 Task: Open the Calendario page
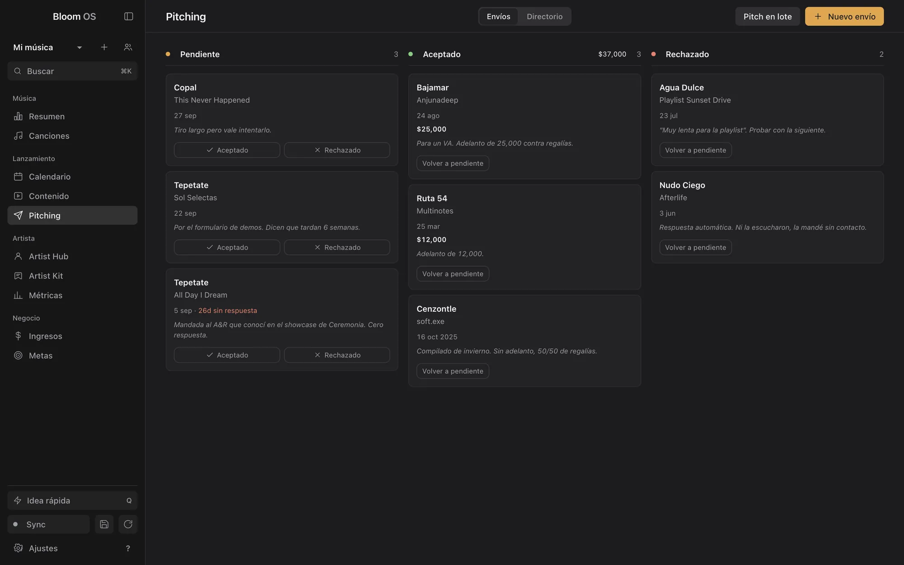pos(72,176)
